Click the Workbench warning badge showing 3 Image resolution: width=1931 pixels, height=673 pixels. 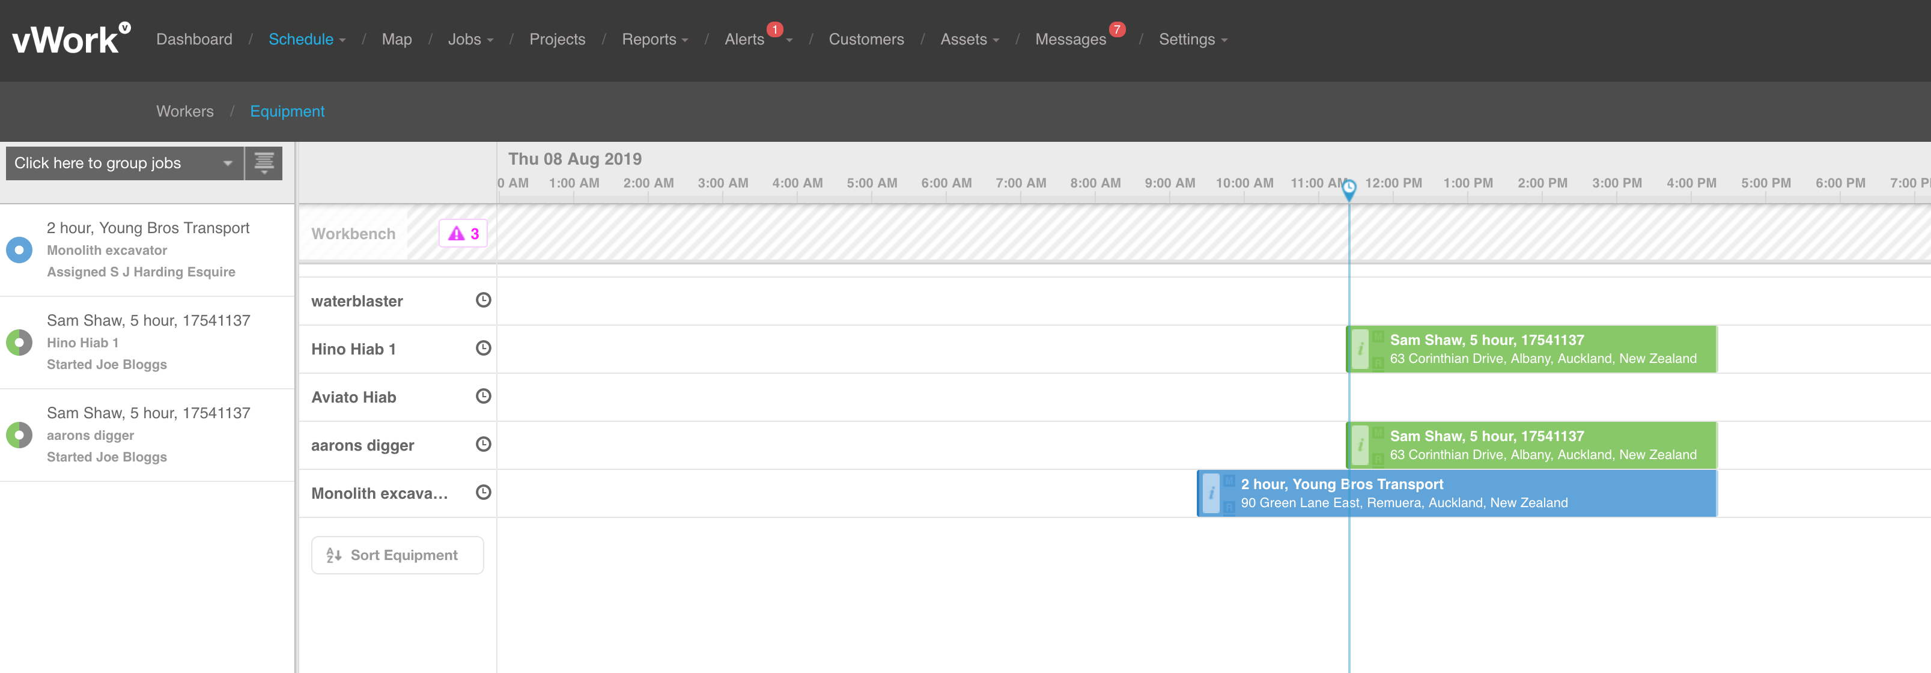tap(463, 233)
